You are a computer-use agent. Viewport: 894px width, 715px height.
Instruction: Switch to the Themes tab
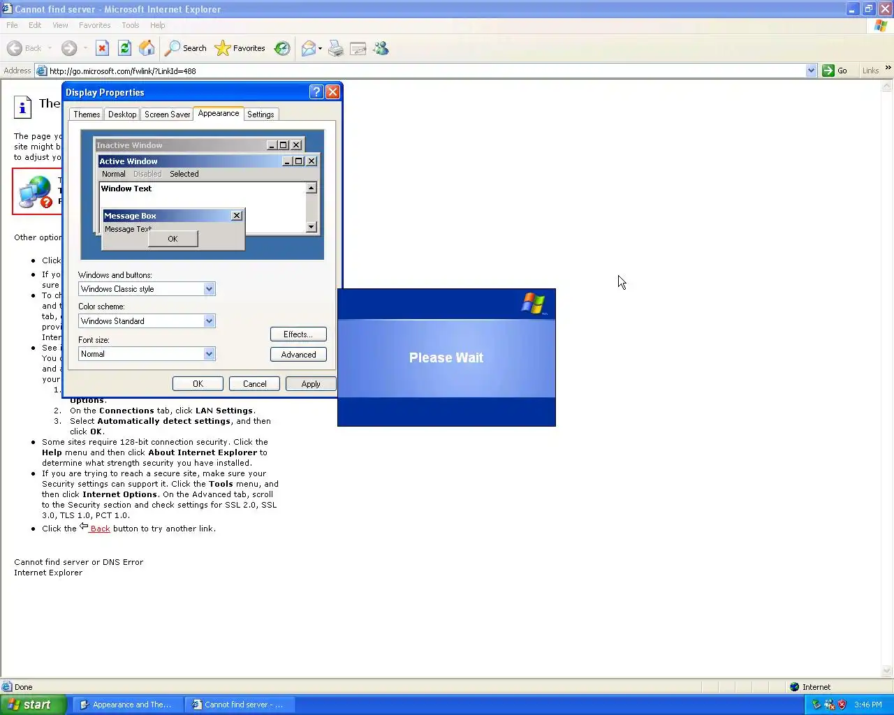click(87, 115)
